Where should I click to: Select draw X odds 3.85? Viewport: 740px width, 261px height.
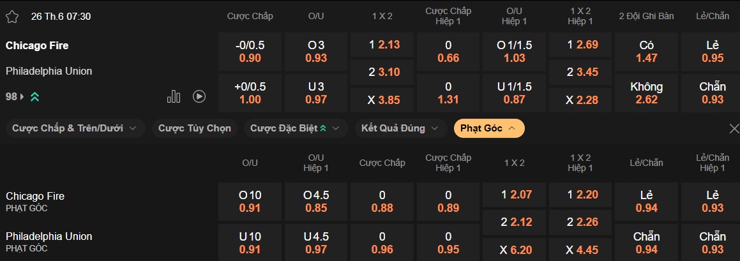pyautogui.click(x=383, y=100)
